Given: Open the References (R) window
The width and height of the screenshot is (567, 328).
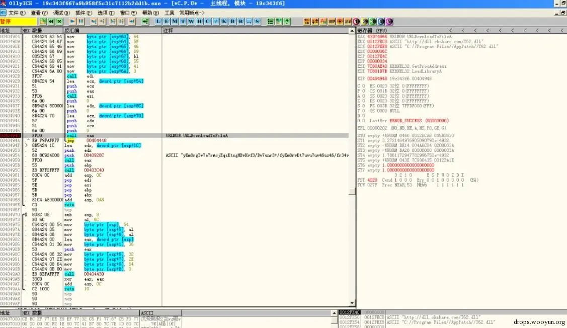Looking at the screenshot, I should click(241, 21).
